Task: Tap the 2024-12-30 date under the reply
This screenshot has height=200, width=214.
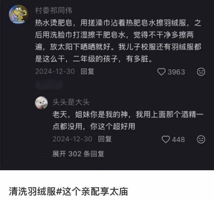Action: click(x=73, y=139)
